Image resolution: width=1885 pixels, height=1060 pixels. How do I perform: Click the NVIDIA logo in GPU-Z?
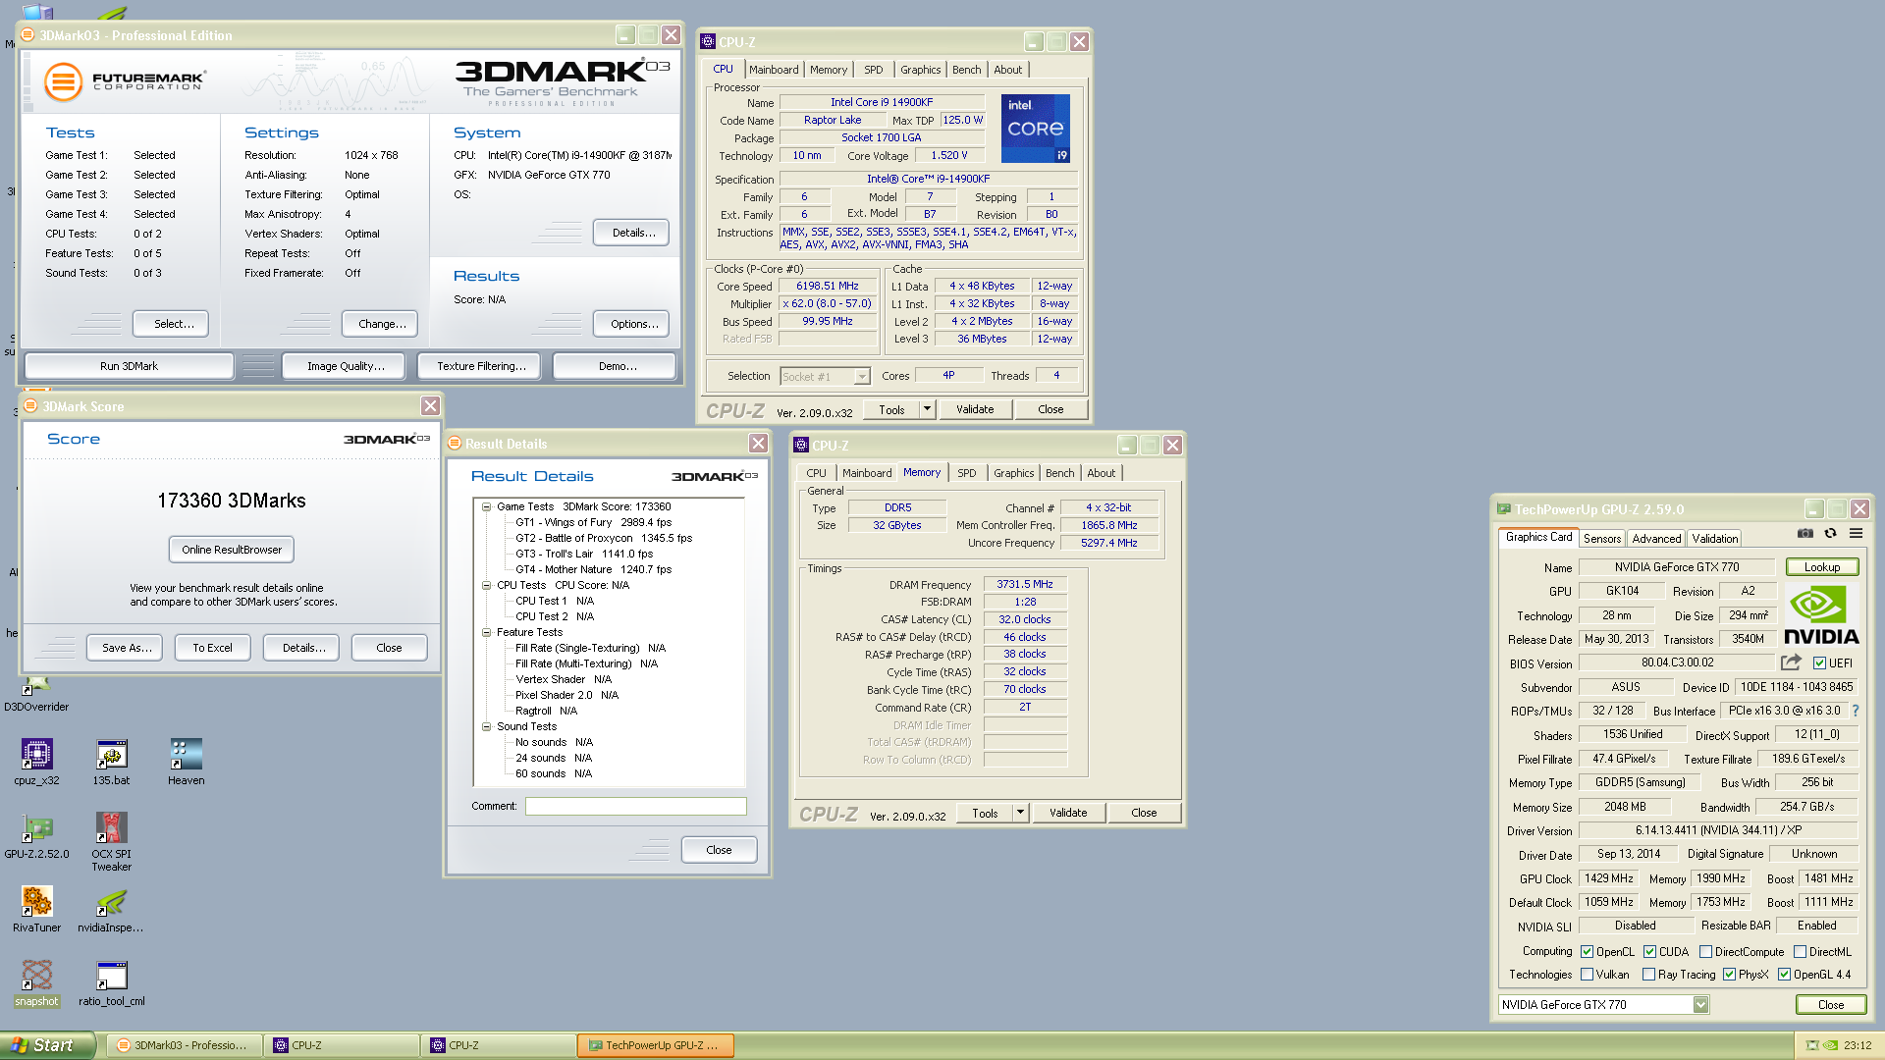coord(1821,615)
